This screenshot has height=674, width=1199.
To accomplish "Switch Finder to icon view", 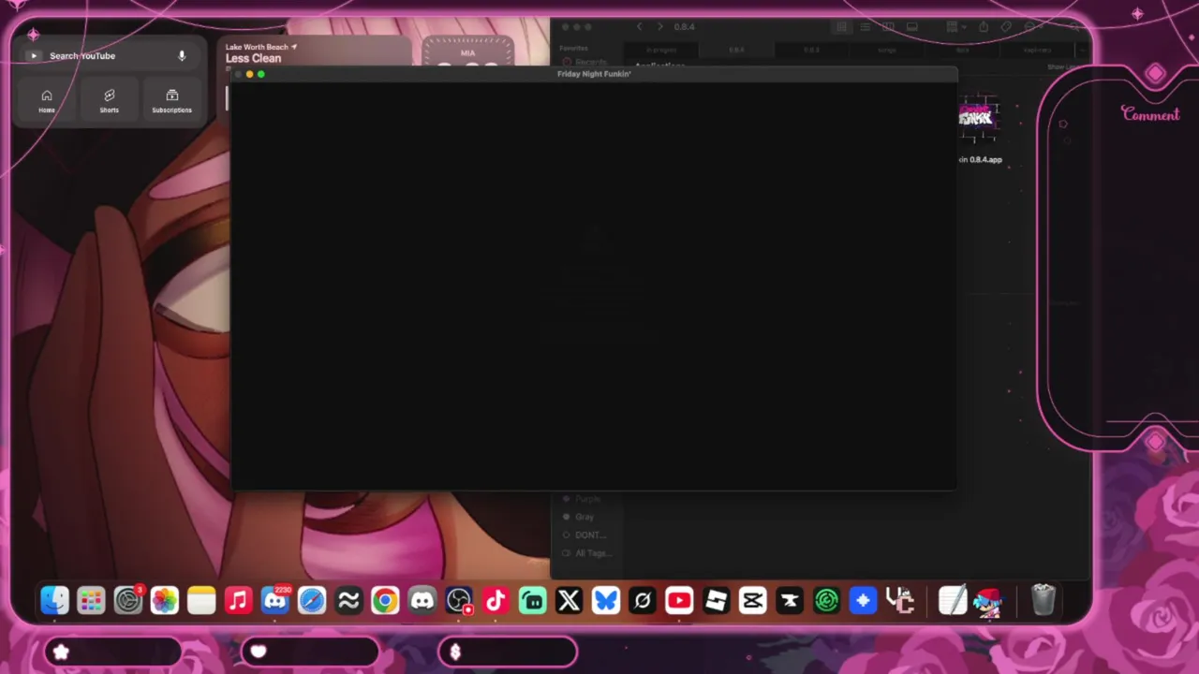I will (x=842, y=27).
